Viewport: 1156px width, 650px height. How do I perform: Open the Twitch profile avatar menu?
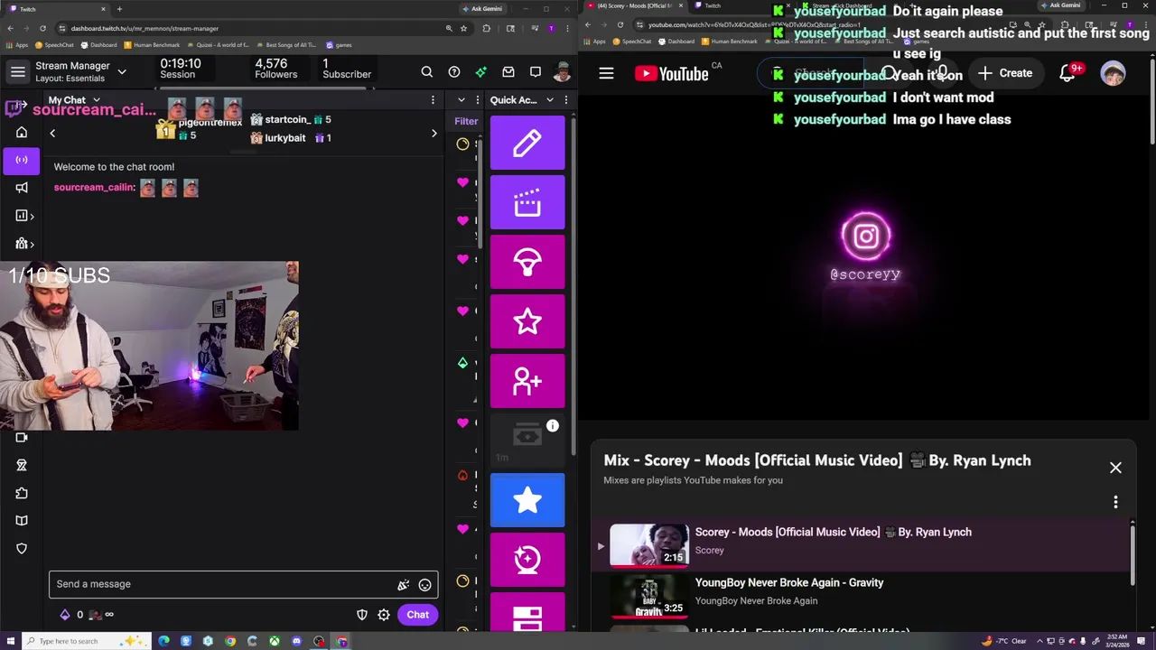(562, 72)
